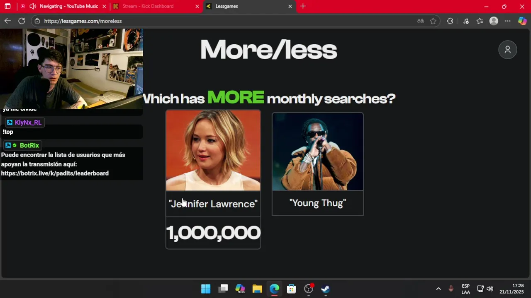Click the streamer webcam overlay
This screenshot has height=298, width=531.
click(x=71, y=69)
